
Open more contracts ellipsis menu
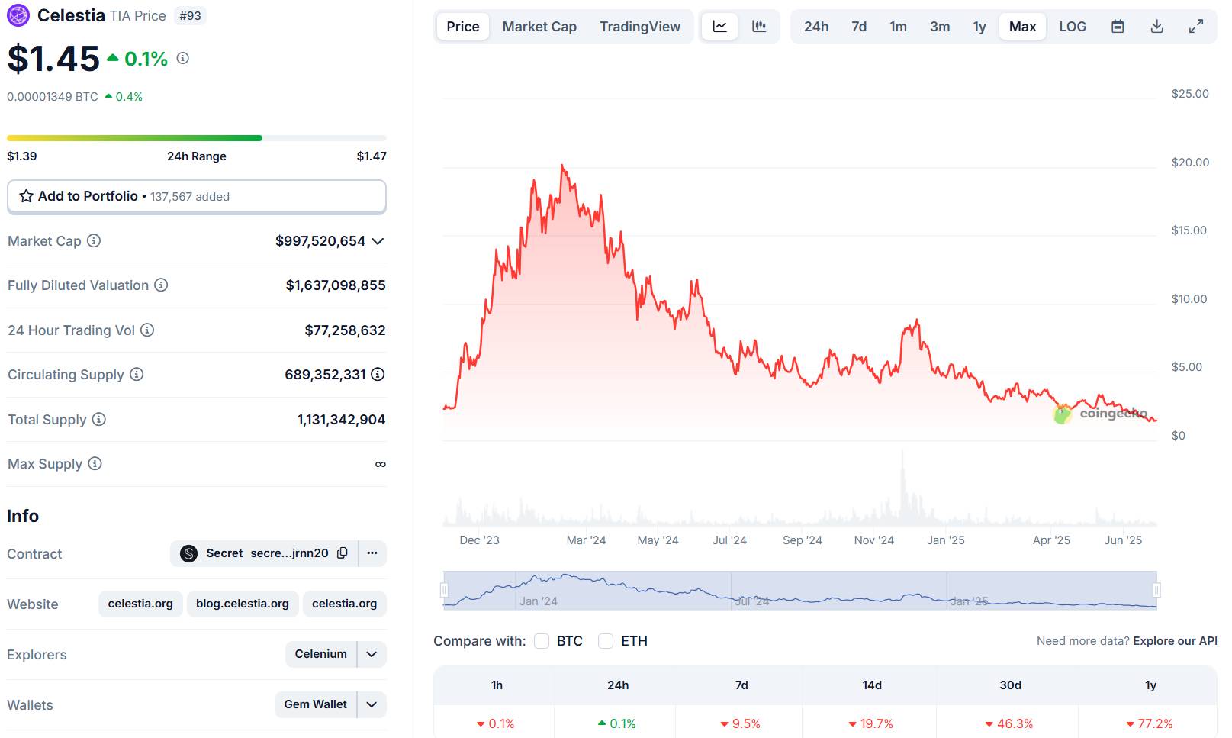tap(372, 553)
